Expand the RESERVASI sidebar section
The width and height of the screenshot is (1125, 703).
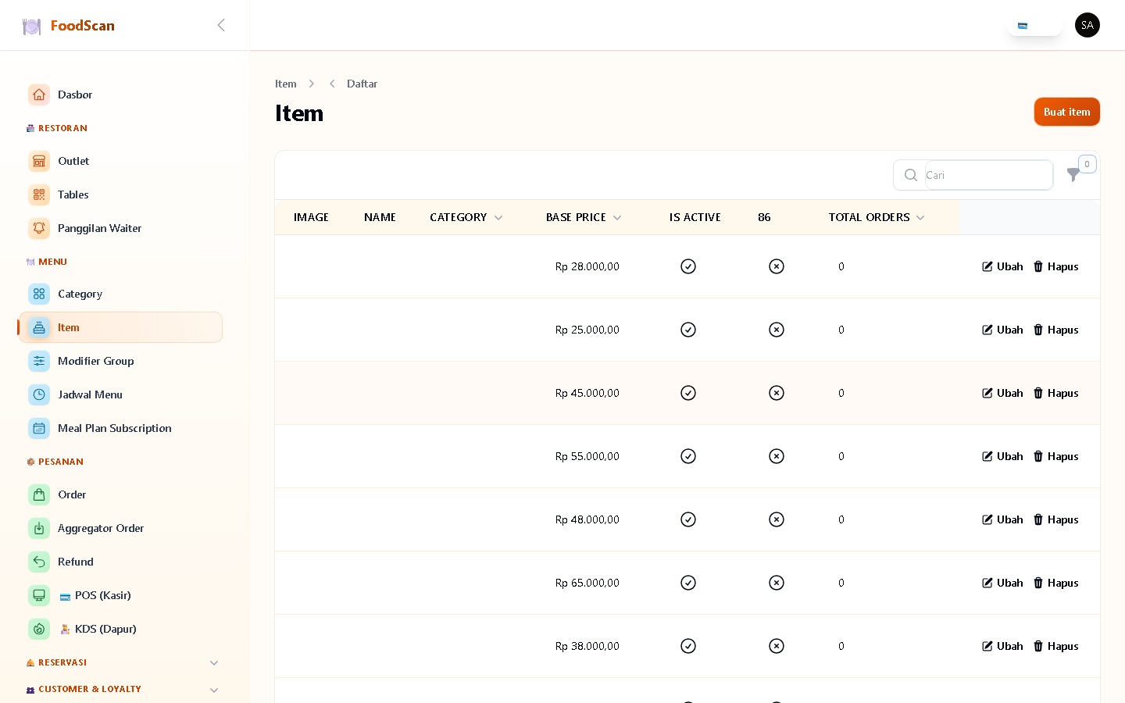click(214, 663)
